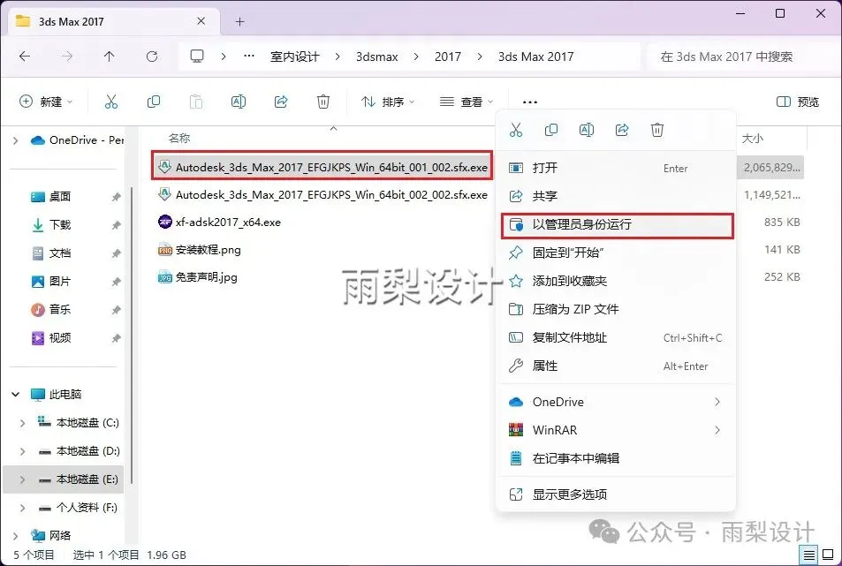
Task: Expand the OneDrive tree node
Action: pos(16,140)
